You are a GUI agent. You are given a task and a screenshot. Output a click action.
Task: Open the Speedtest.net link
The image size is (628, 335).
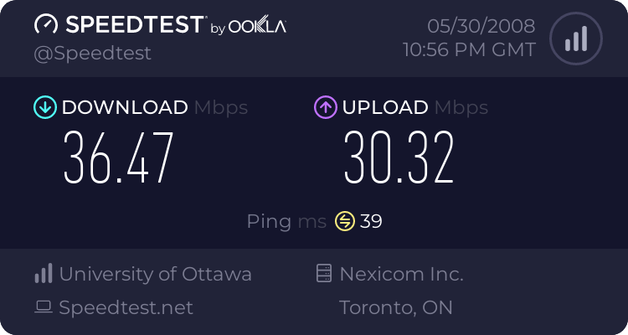point(126,307)
